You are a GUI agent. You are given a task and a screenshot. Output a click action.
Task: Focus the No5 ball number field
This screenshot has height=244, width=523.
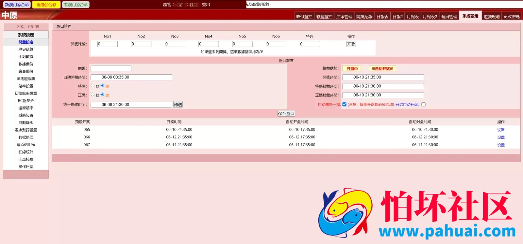[x=242, y=44]
